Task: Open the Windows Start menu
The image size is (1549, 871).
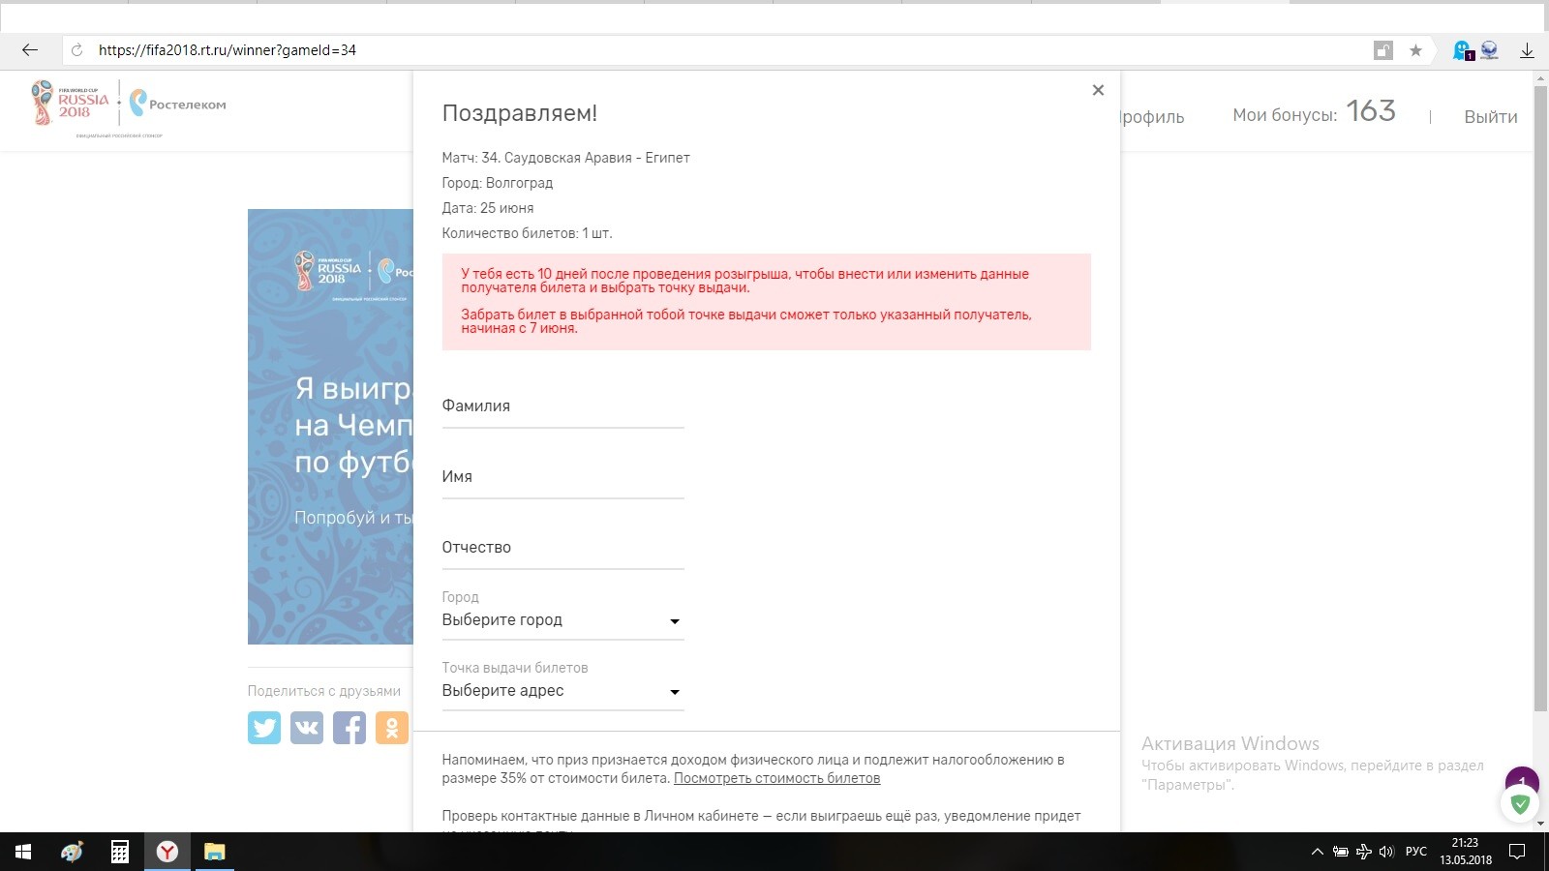Action: [23, 852]
